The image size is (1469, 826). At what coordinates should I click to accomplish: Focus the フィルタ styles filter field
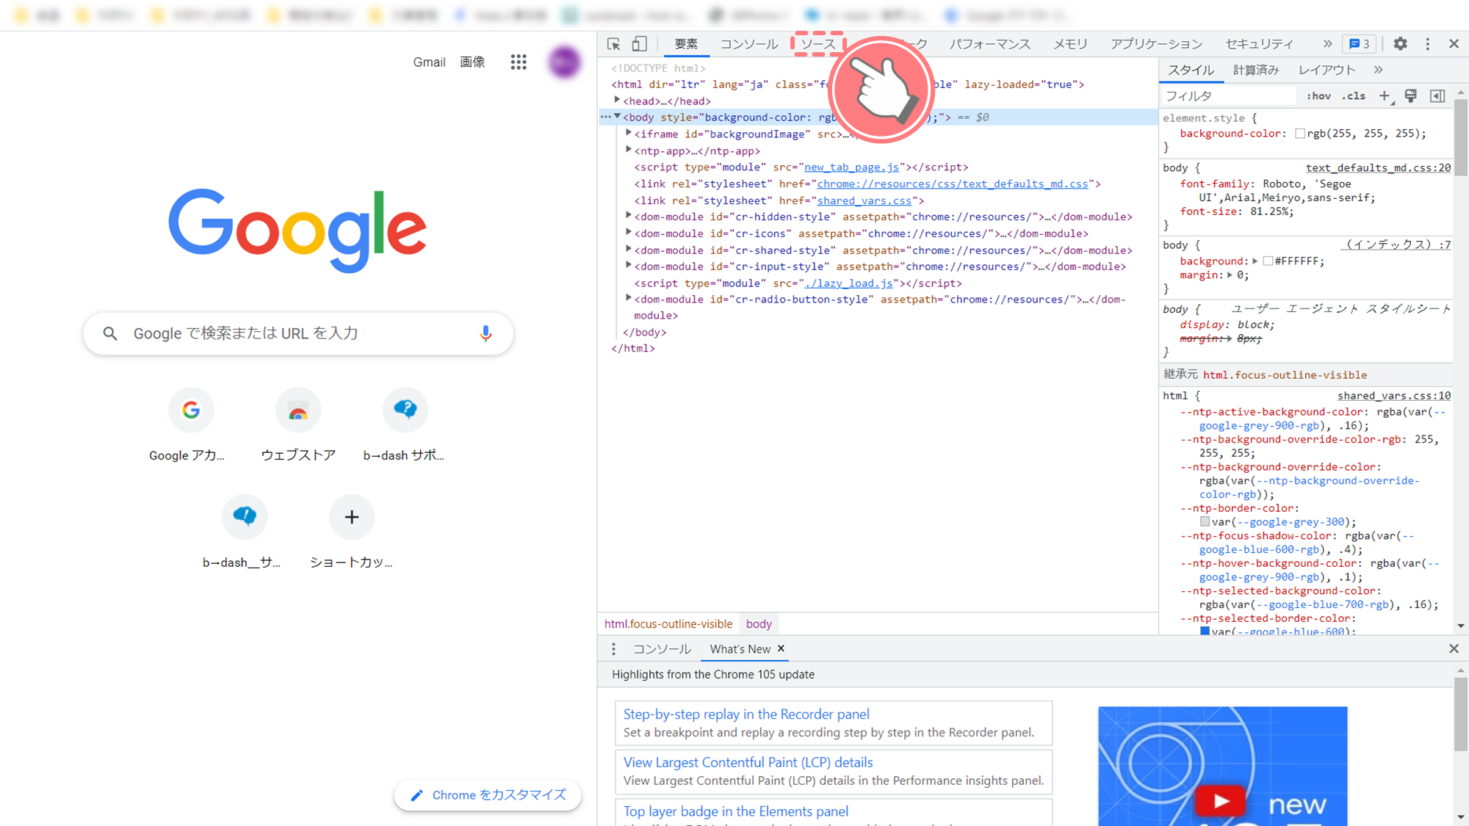tap(1229, 96)
